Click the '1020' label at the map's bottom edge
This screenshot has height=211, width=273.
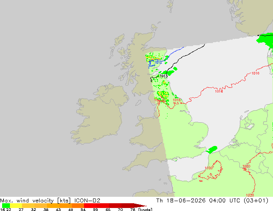250,195
